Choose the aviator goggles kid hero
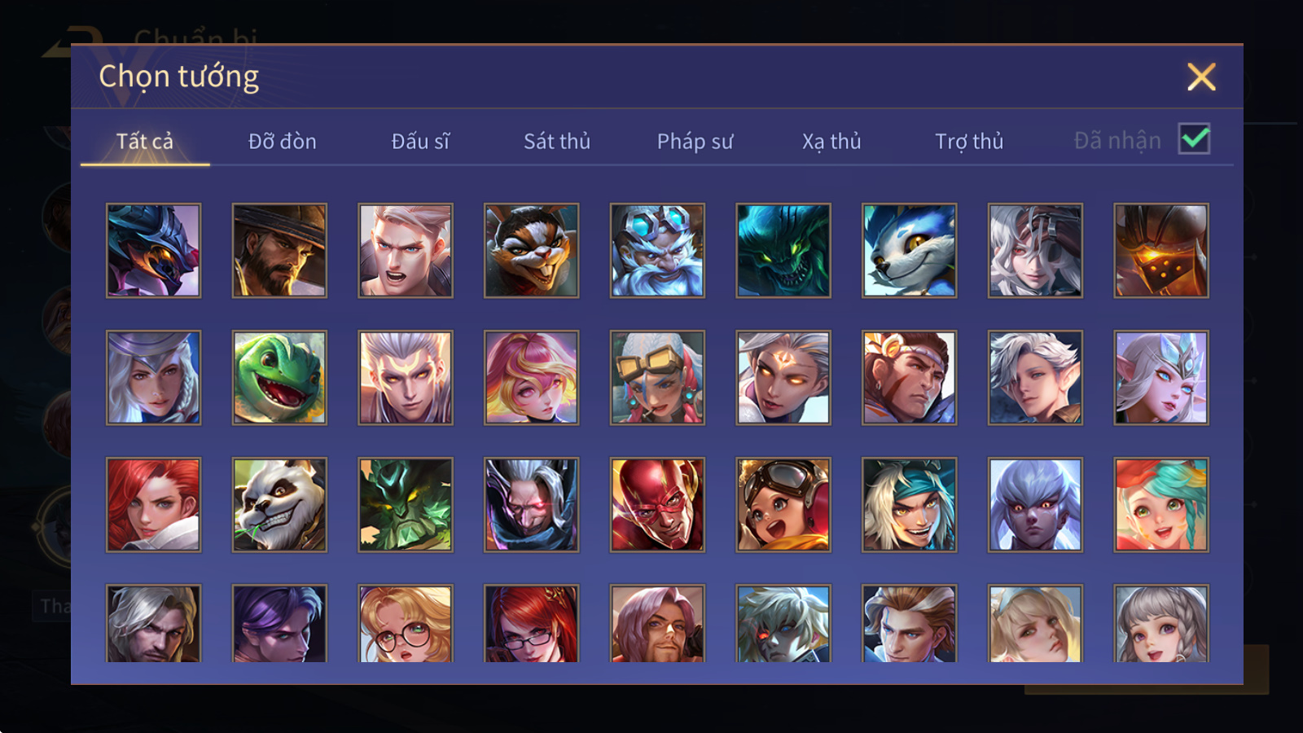Image resolution: width=1303 pixels, height=733 pixels. (x=783, y=504)
